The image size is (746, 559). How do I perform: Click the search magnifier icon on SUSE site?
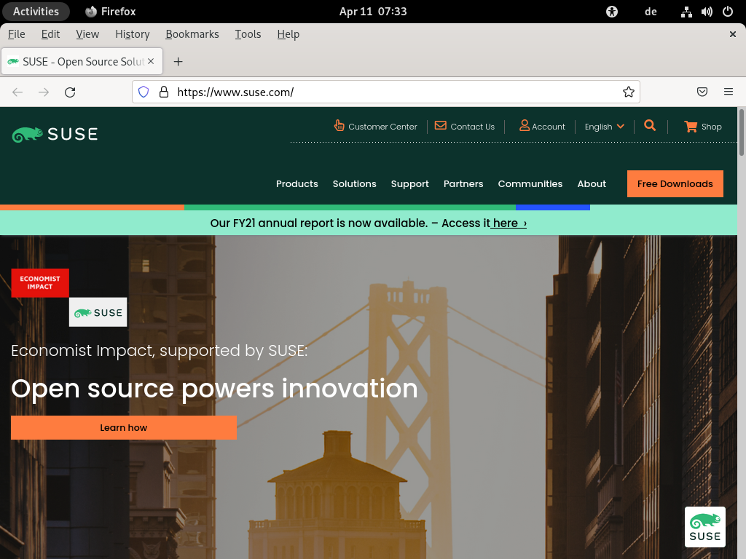pos(650,126)
